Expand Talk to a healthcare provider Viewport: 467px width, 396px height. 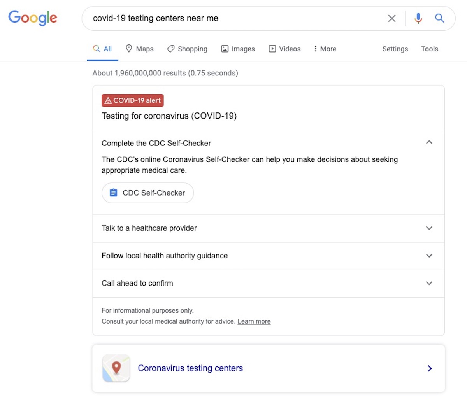(269, 228)
